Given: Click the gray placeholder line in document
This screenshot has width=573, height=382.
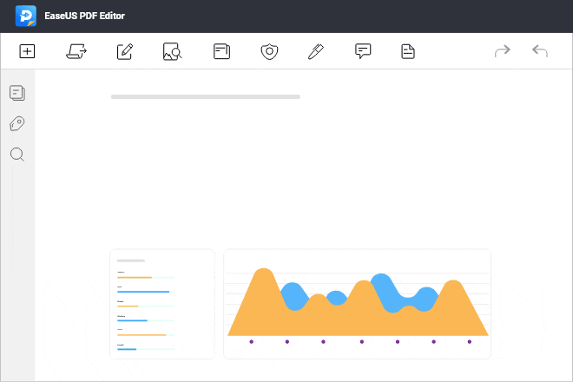Looking at the screenshot, I should coord(205,96).
